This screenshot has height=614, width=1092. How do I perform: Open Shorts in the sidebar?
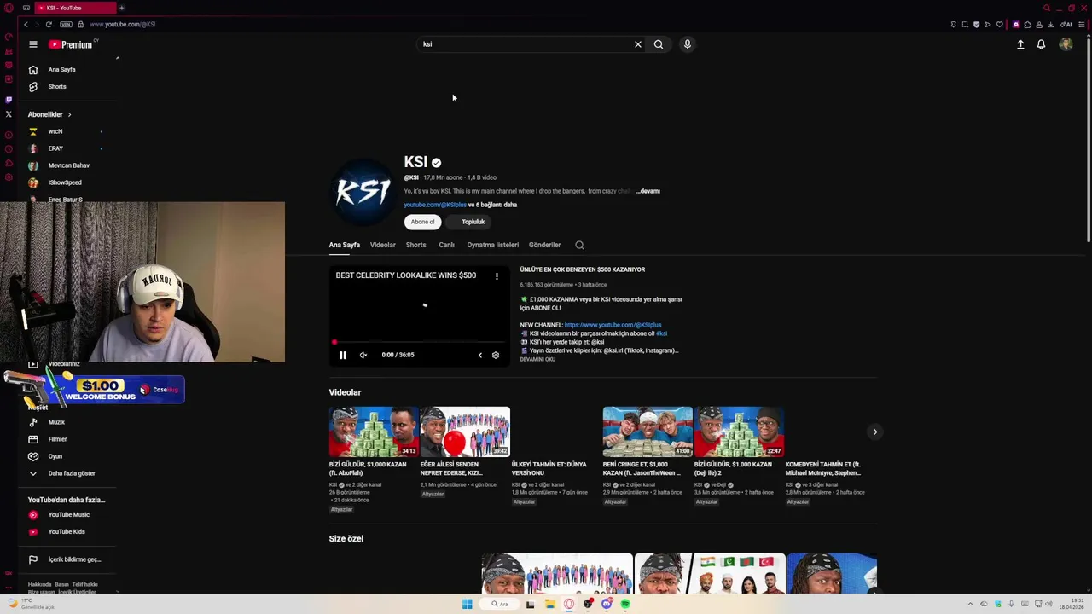point(56,86)
